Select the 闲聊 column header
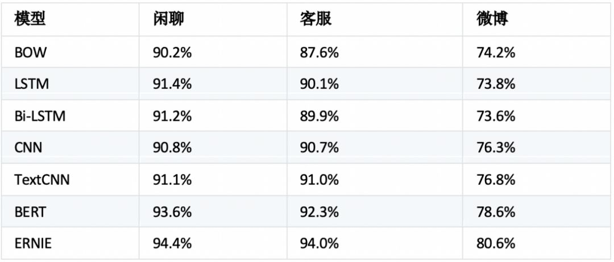 coord(168,20)
